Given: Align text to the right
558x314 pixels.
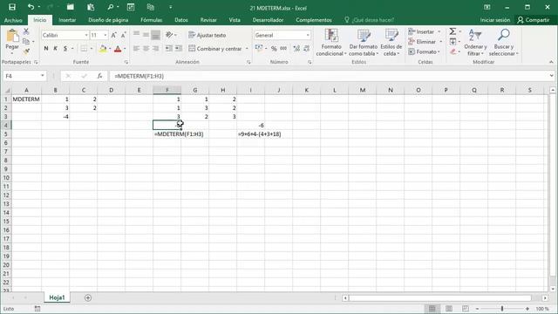Looking at the screenshot, I should 155,49.
